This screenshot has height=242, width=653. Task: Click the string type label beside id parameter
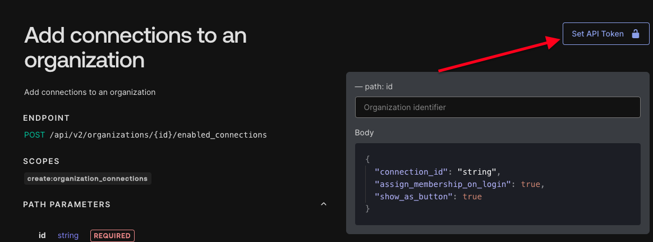[68, 236]
